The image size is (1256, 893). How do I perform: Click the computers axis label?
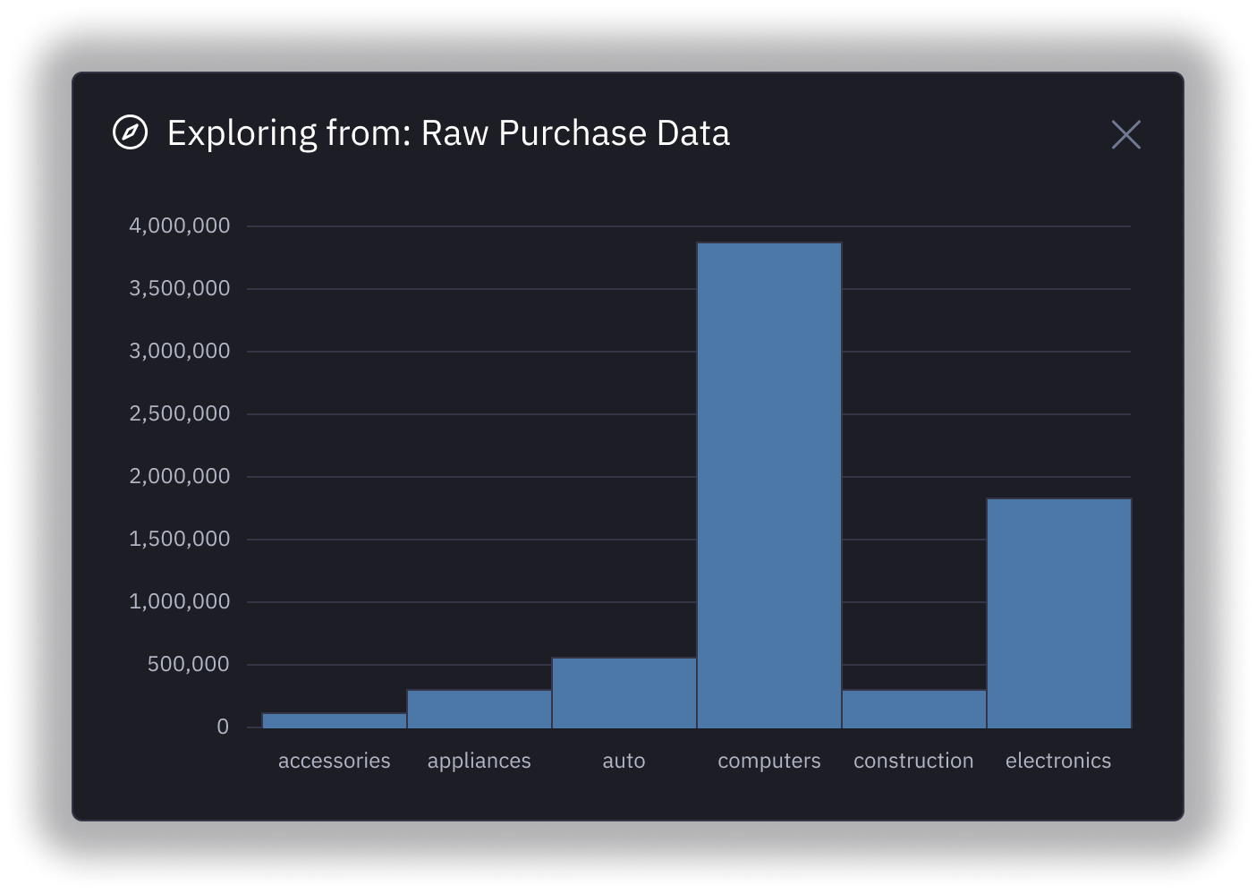pyautogui.click(x=769, y=761)
